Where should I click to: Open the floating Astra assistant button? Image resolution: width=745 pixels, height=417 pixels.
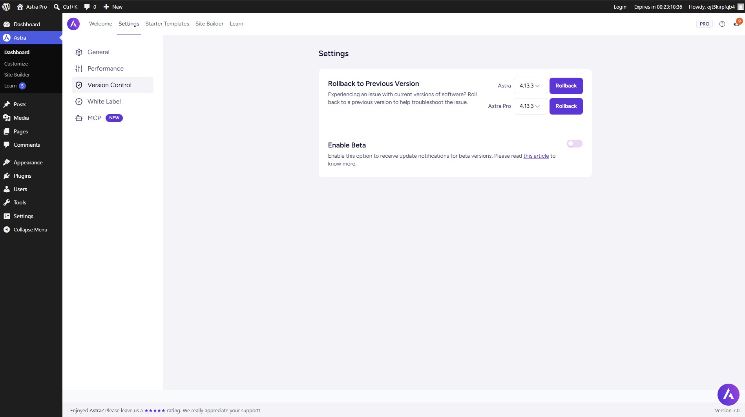pos(729,395)
